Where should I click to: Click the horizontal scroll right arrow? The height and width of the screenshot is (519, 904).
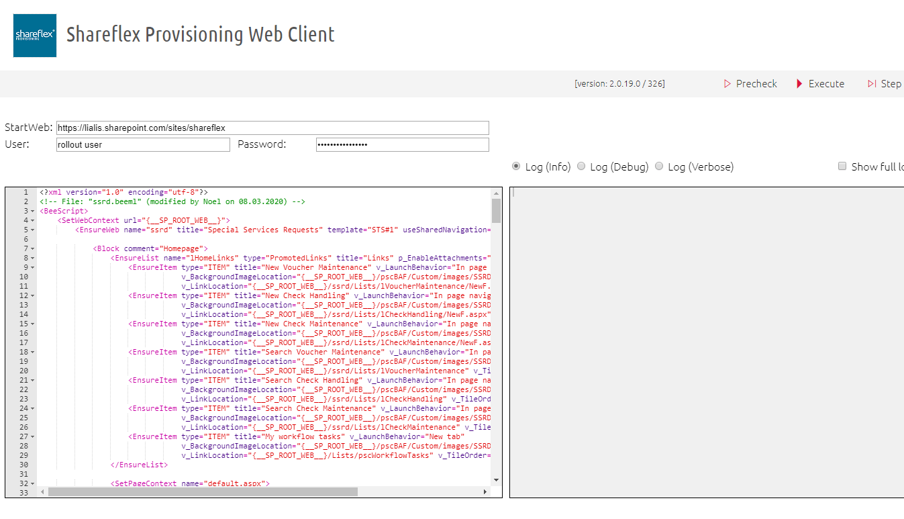[486, 492]
